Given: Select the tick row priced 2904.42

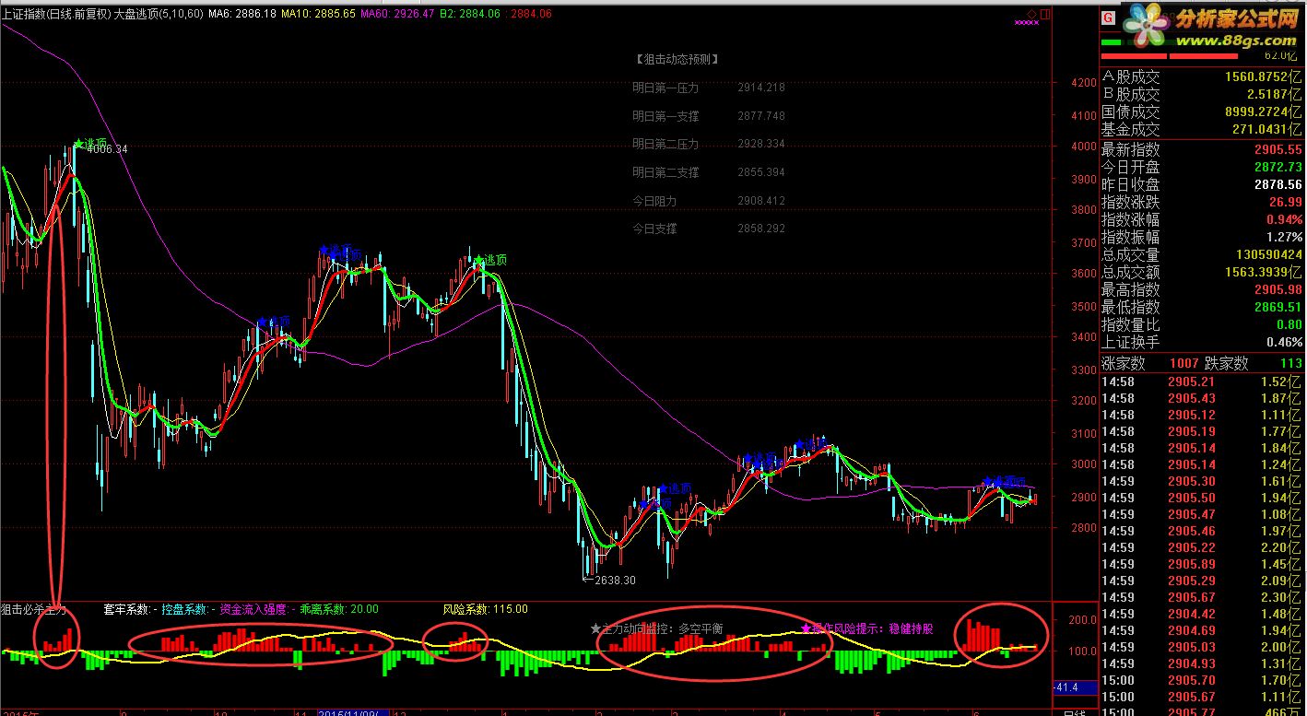Looking at the screenshot, I should pyautogui.click(x=1203, y=614).
